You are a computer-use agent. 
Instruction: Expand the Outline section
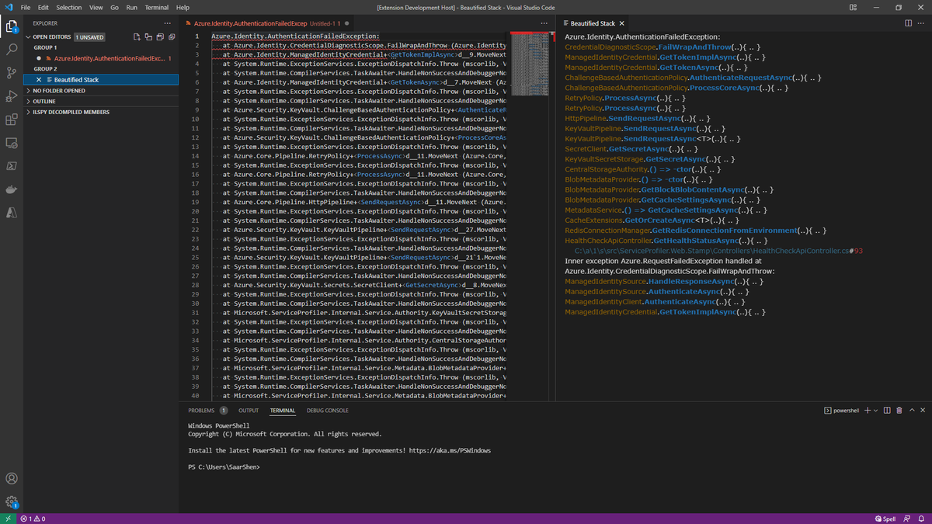tap(102, 102)
